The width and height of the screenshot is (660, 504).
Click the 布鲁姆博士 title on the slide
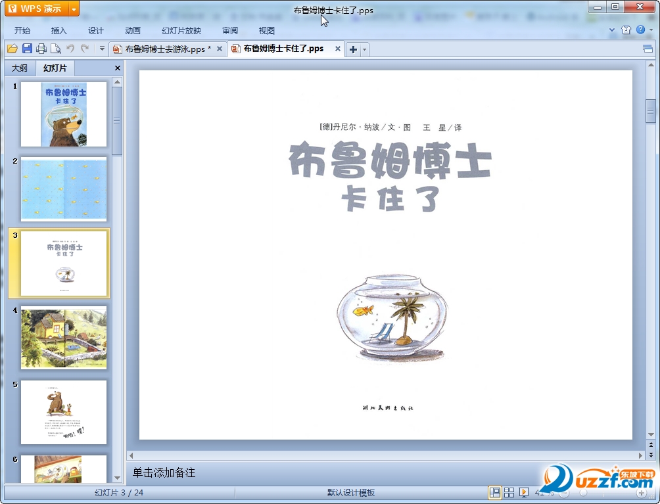(x=390, y=160)
